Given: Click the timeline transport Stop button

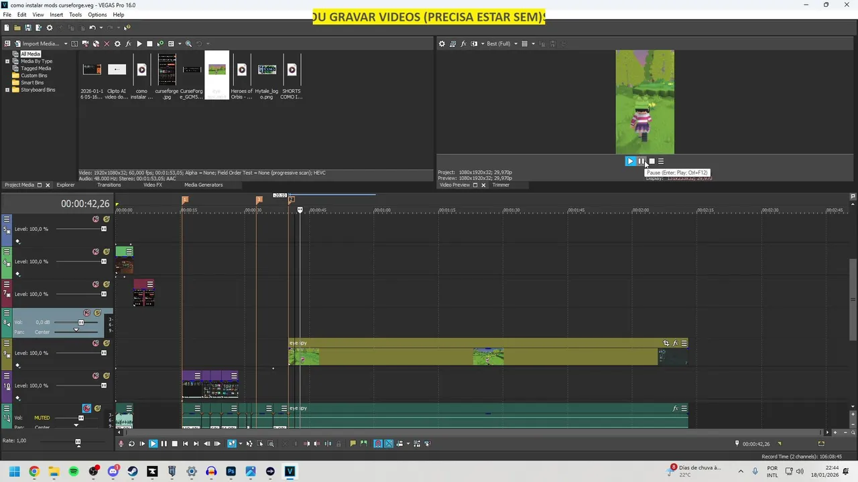Looking at the screenshot, I should click(x=174, y=443).
